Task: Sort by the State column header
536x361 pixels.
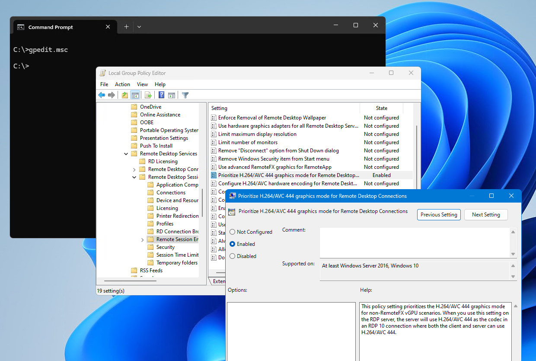Action: pyautogui.click(x=382, y=108)
